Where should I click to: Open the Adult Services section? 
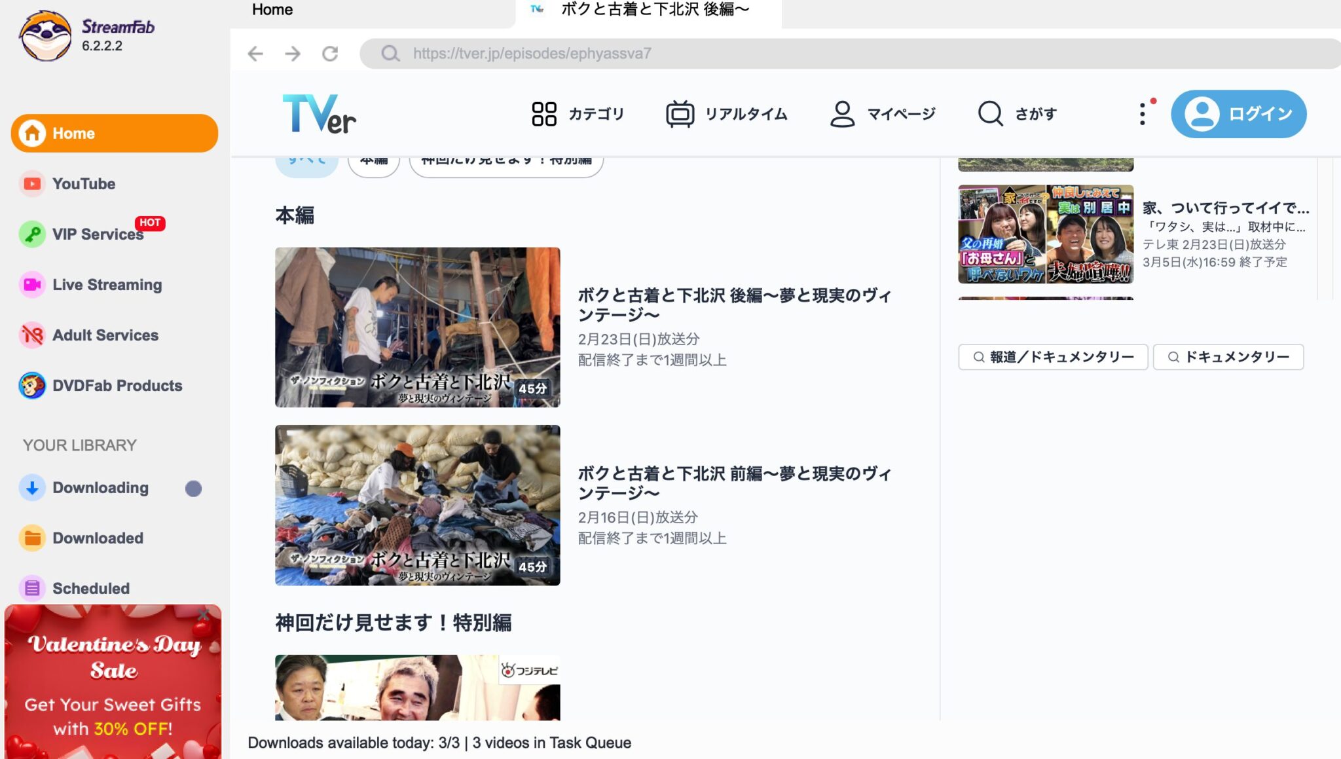[105, 335]
